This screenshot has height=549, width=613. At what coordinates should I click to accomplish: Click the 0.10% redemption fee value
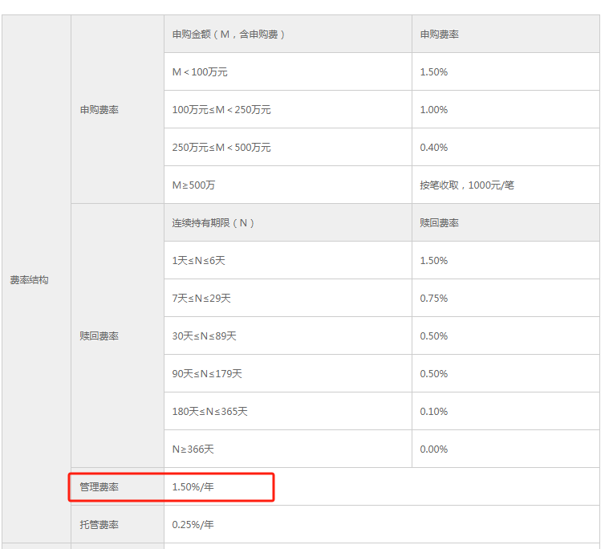pyautogui.click(x=434, y=412)
